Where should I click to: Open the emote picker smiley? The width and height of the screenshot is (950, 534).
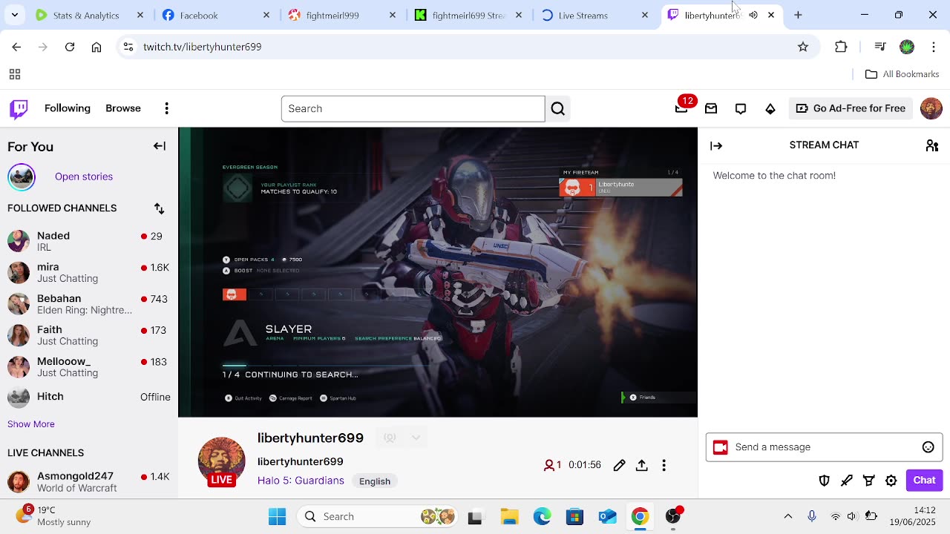[x=928, y=447]
